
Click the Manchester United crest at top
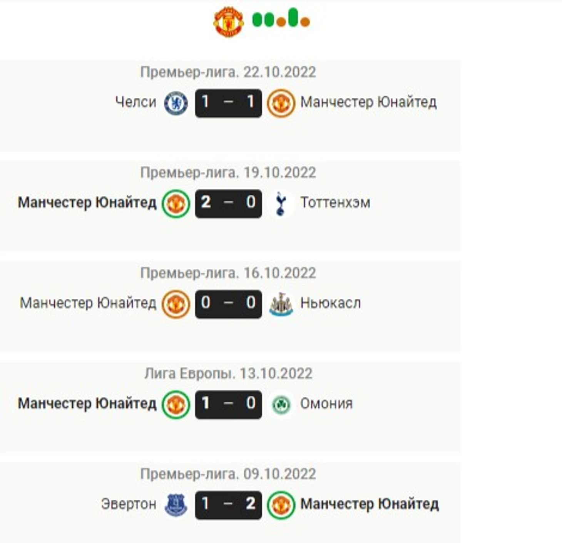[x=228, y=22]
